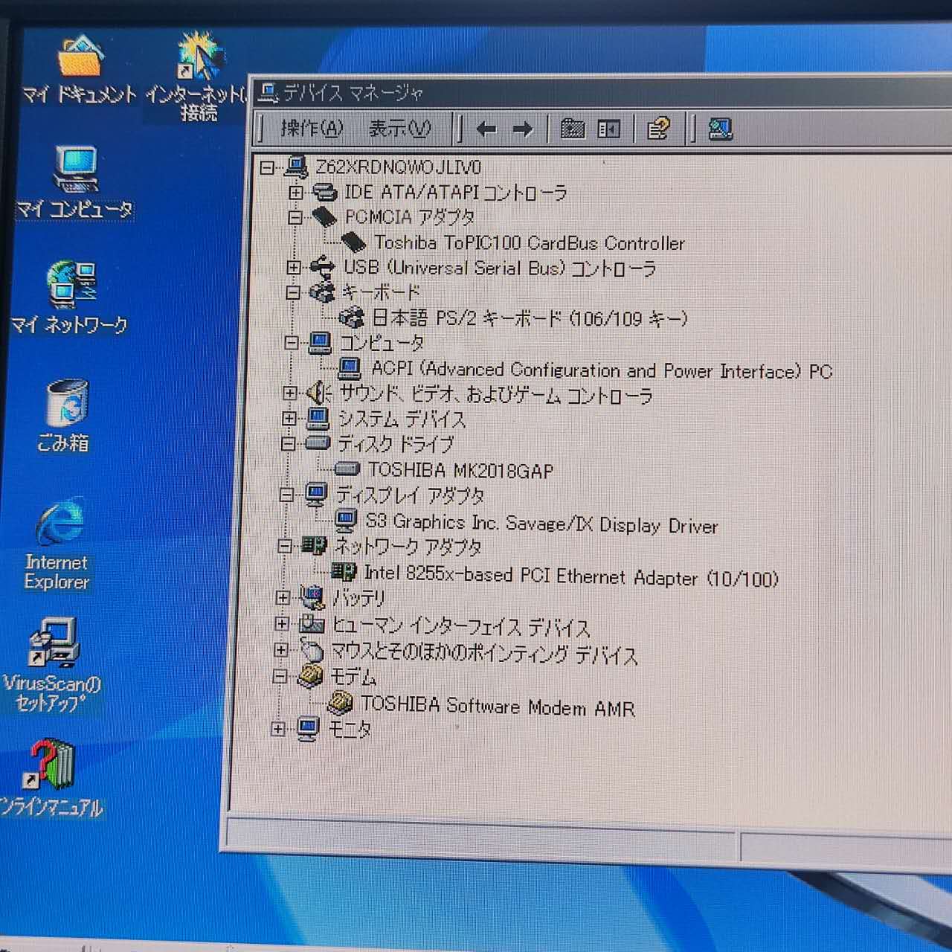Collapse the ディスク ドライブ node
Viewport: 952px width, 952px height.
click(289, 444)
